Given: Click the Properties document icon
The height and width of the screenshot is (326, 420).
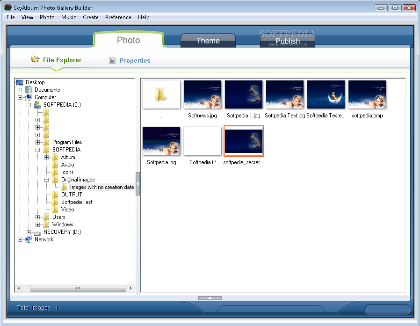Looking at the screenshot, I should click(x=112, y=60).
